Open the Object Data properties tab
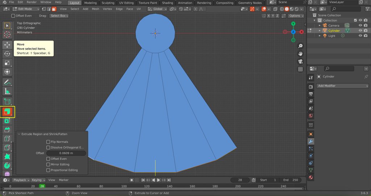This screenshot has height=196, width=371. (311, 170)
